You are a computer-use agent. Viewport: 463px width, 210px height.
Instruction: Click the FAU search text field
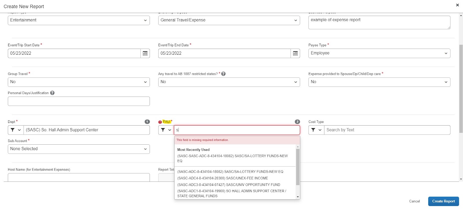pyautogui.click(x=237, y=130)
